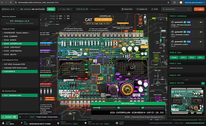Screen dimensions: 206x126
Task: Like the L1 Schematic Location contribution
Action: [x=201, y=42]
